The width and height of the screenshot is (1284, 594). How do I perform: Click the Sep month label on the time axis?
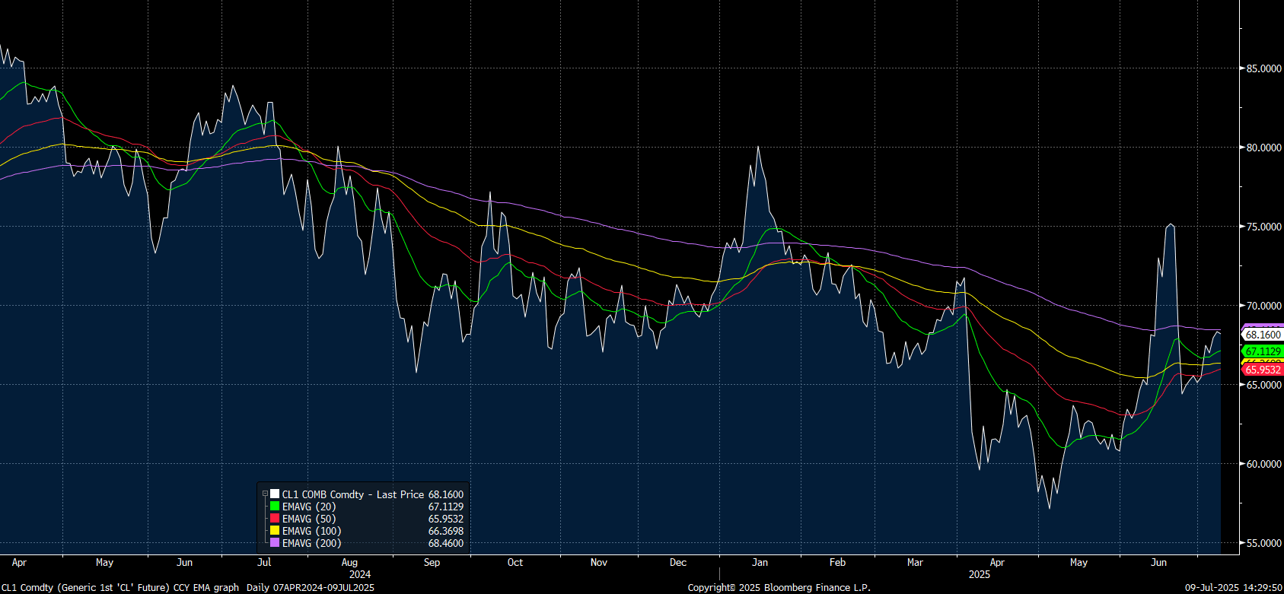coord(432,563)
